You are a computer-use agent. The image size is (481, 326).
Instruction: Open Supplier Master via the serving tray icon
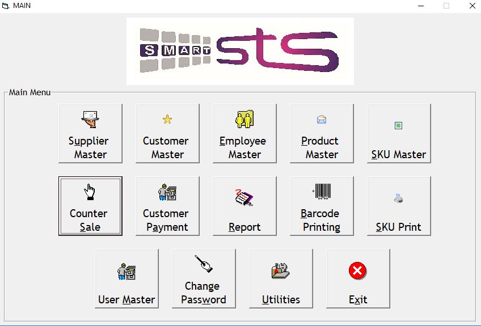coord(90,133)
